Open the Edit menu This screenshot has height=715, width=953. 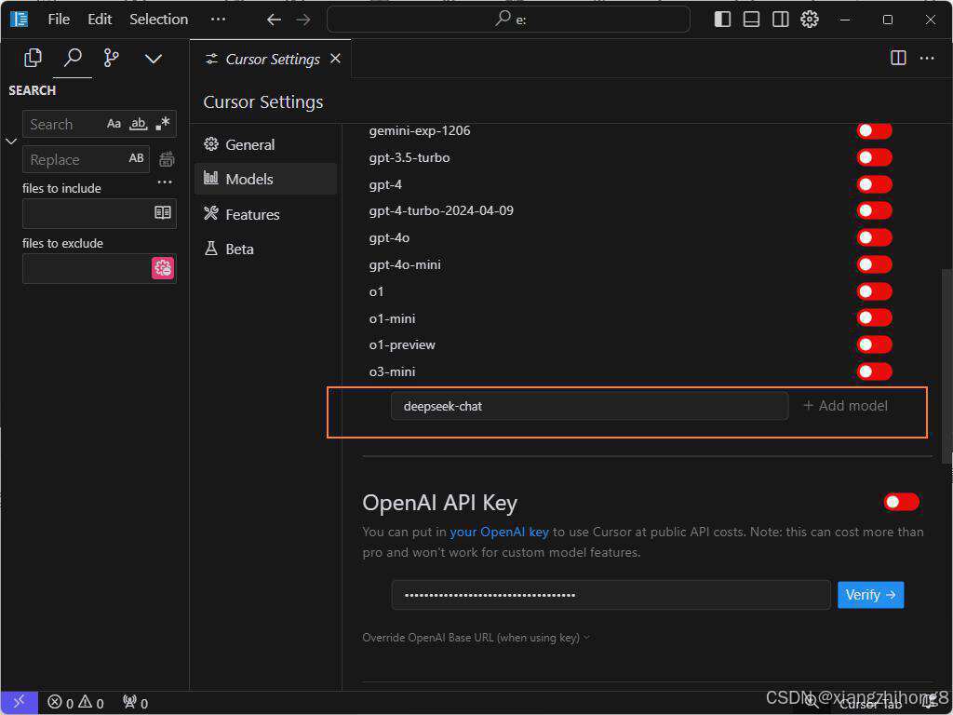click(x=100, y=20)
